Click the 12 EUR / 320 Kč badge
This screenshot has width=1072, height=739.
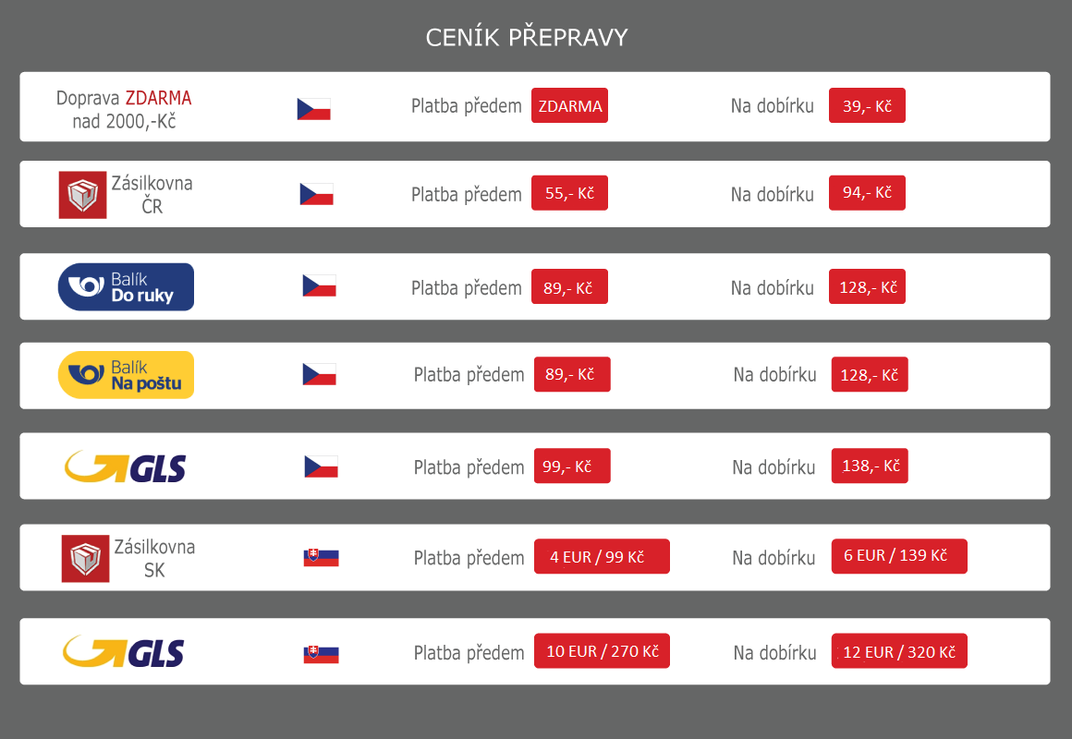(899, 652)
